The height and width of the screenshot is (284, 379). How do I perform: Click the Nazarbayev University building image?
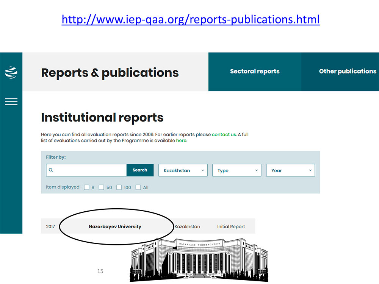[x=199, y=260]
